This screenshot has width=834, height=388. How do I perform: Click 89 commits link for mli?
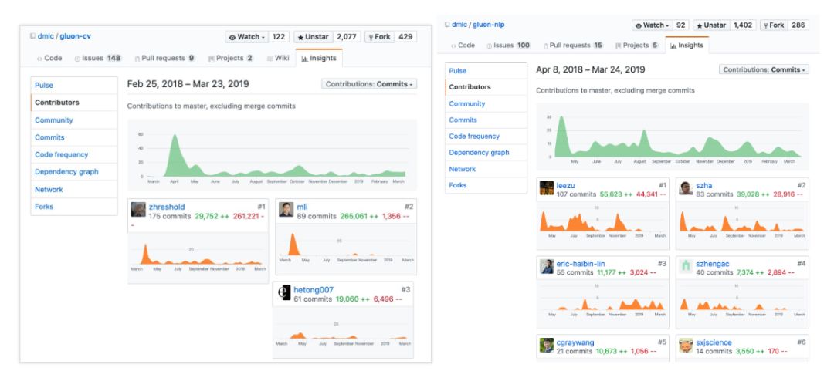pyautogui.click(x=315, y=216)
